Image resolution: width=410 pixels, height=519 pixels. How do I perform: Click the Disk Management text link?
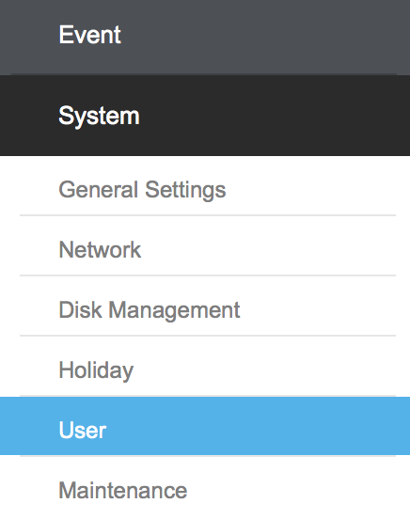[150, 310]
